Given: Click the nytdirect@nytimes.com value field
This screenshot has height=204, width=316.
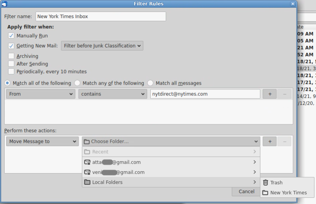Looking at the screenshot, I should point(205,94).
